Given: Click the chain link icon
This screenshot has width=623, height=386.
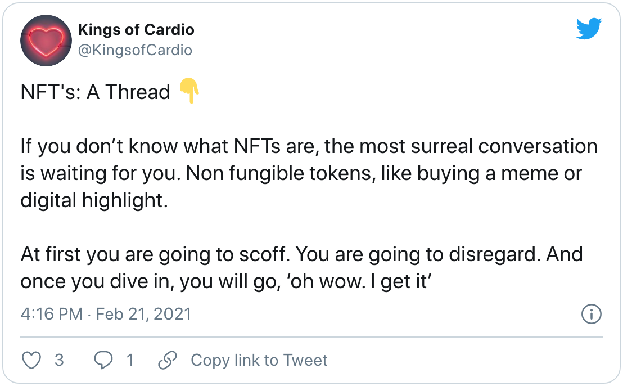Looking at the screenshot, I should point(167,360).
